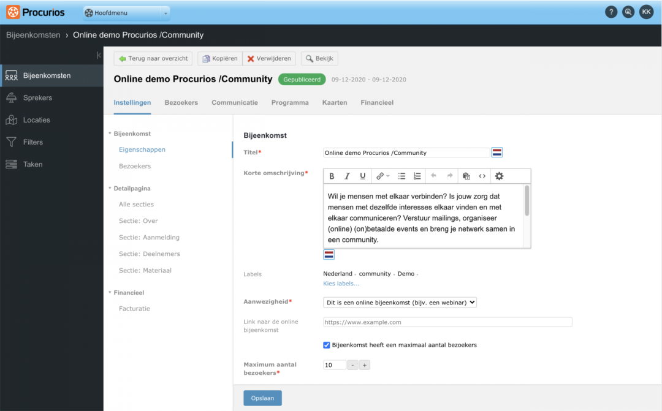Click the Titel input field
This screenshot has height=411, width=662.
pos(406,153)
